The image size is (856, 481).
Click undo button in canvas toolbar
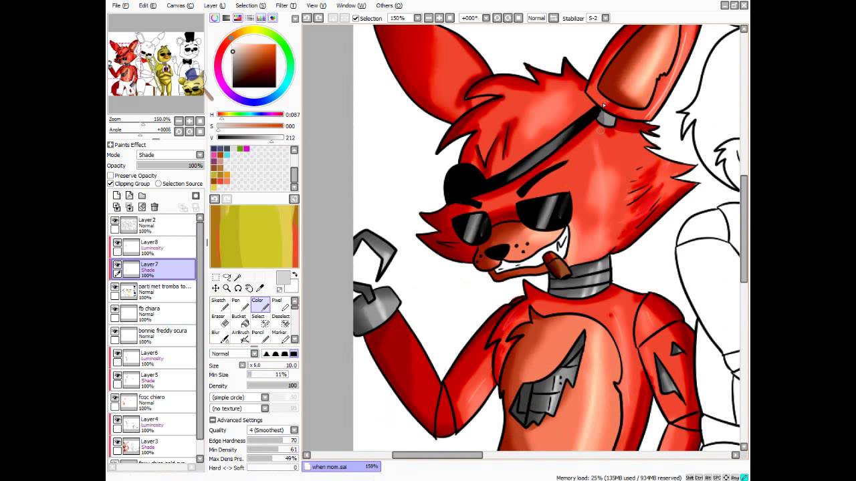tap(307, 18)
